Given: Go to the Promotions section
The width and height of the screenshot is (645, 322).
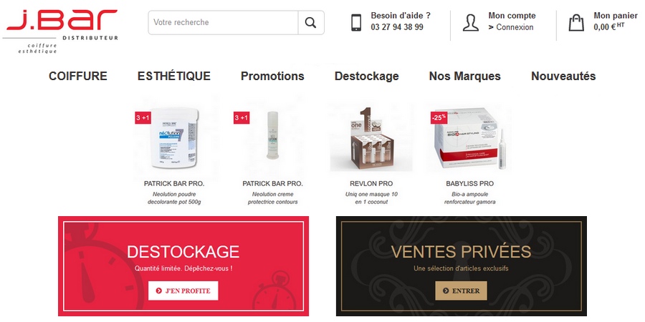Looking at the screenshot, I should click(272, 77).
